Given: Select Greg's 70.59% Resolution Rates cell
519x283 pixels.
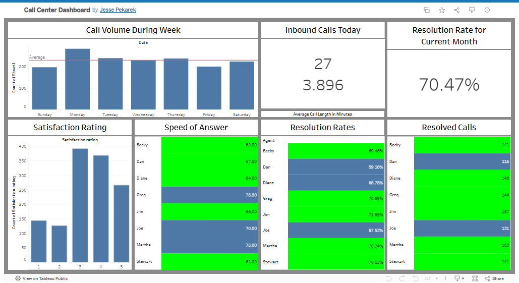Looking at the screenshot, I should [x=336, y=199].
